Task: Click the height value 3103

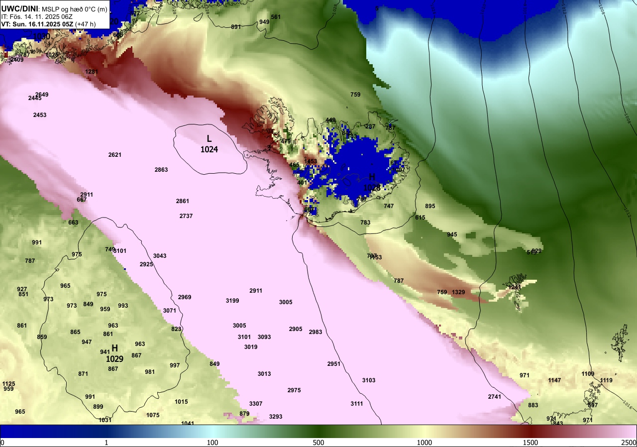Action: (x=369, y=380)
